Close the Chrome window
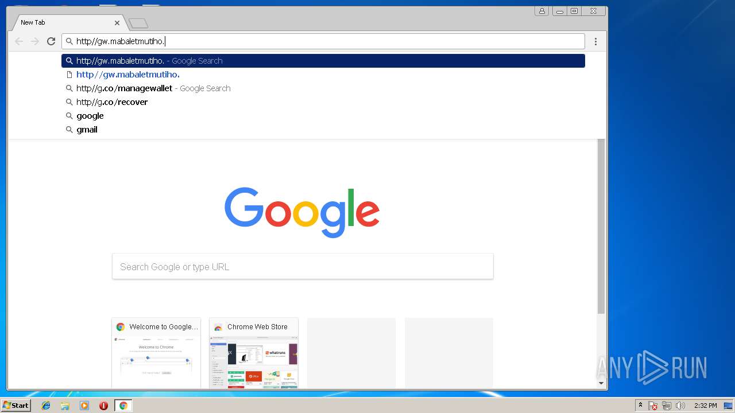 point(594,11)
